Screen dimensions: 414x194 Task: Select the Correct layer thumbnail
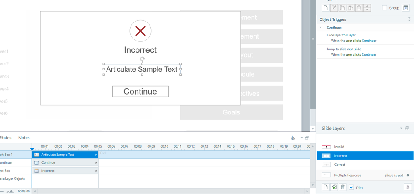(327, 165)
